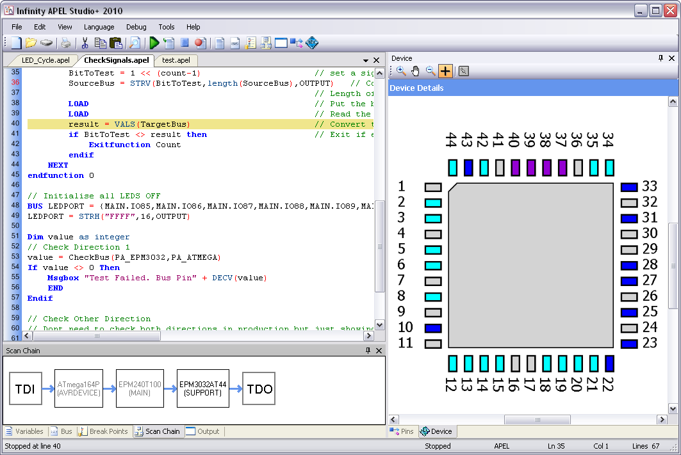Click the red breakpoint icon in toolbar

pos(200,43)
